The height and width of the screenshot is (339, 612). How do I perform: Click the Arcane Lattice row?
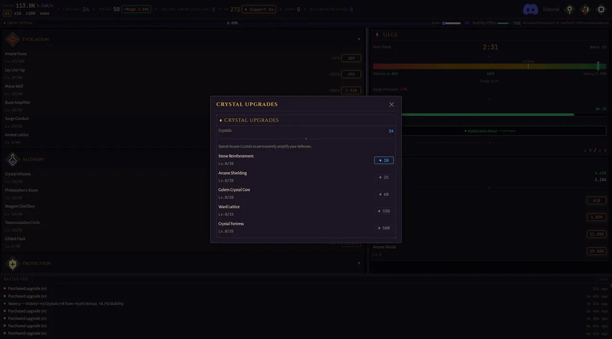[x=183, y=139]
